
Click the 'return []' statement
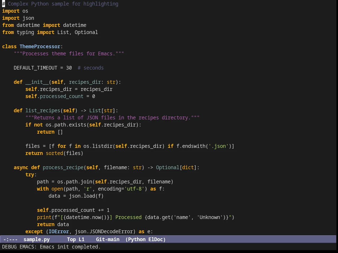(x=50, y=132)
